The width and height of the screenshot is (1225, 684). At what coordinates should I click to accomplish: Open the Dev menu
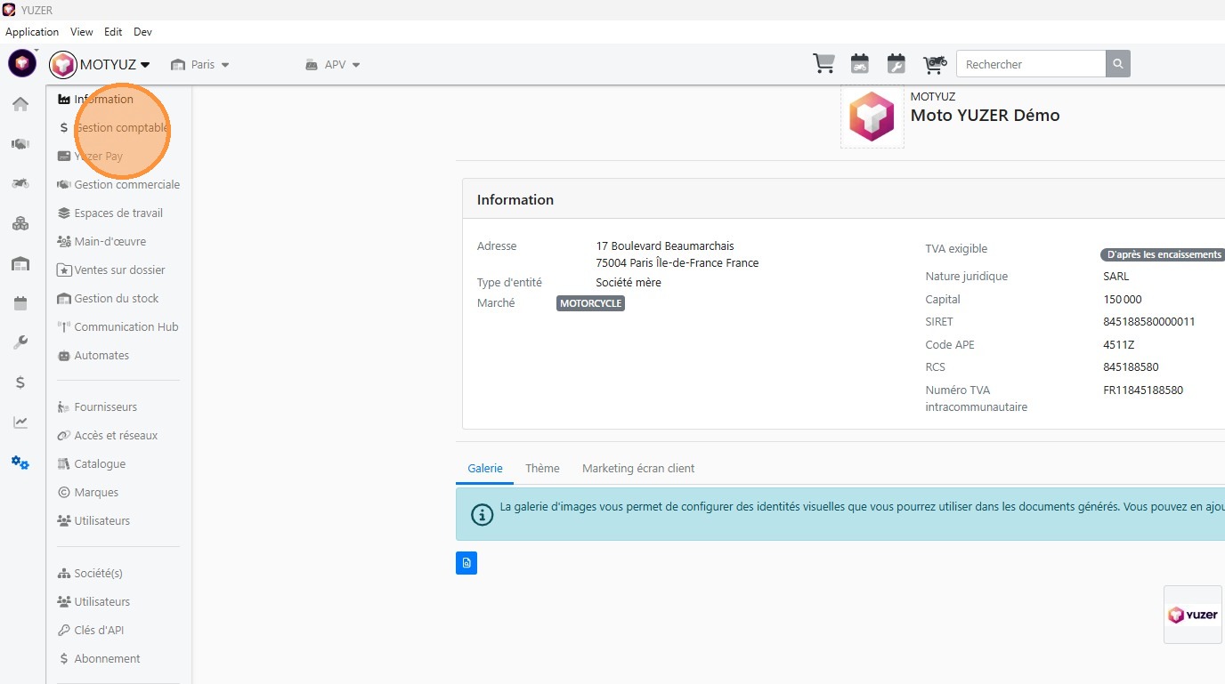142,31
